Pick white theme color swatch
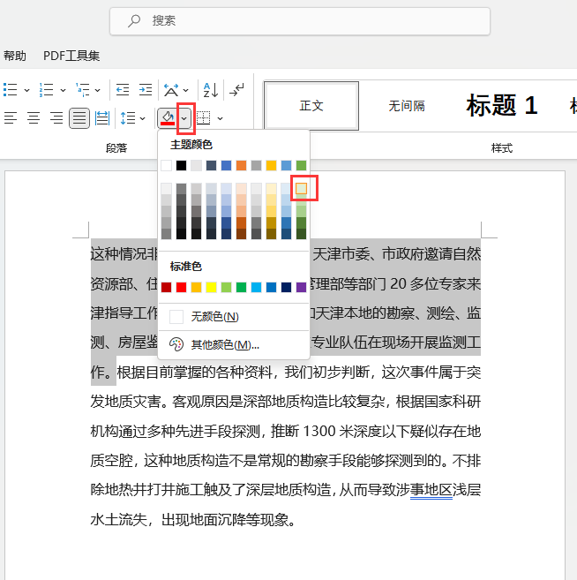 tap(167, 165)
